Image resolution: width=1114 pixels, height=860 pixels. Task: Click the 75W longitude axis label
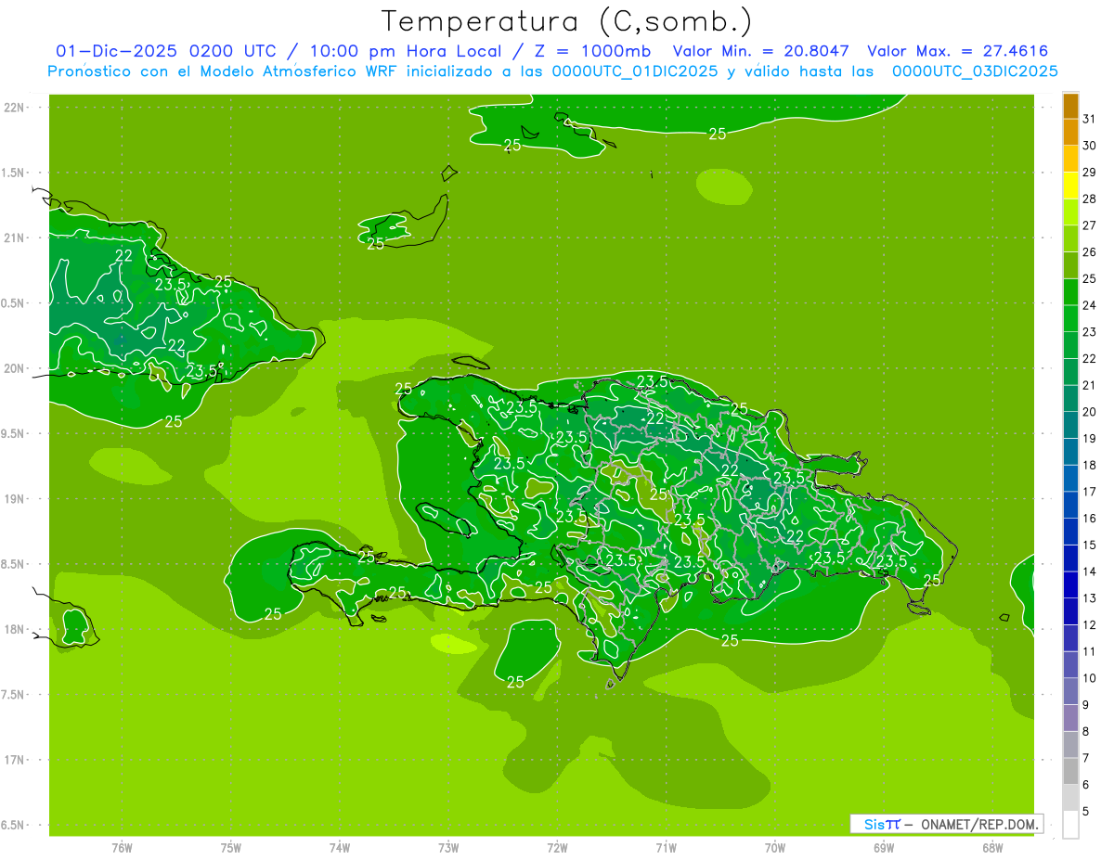pos(231,848)
